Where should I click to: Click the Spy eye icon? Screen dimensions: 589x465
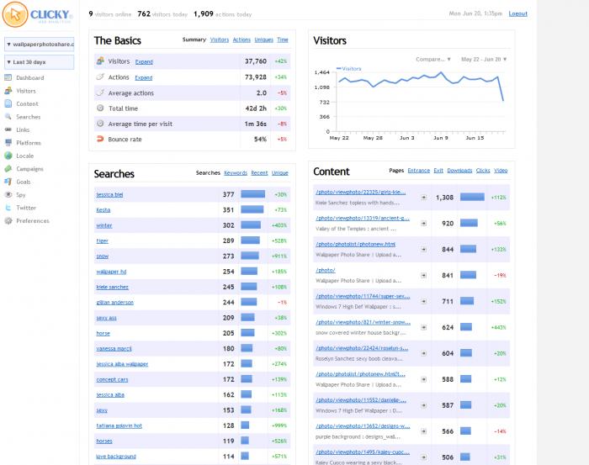[x=8, y=195]
